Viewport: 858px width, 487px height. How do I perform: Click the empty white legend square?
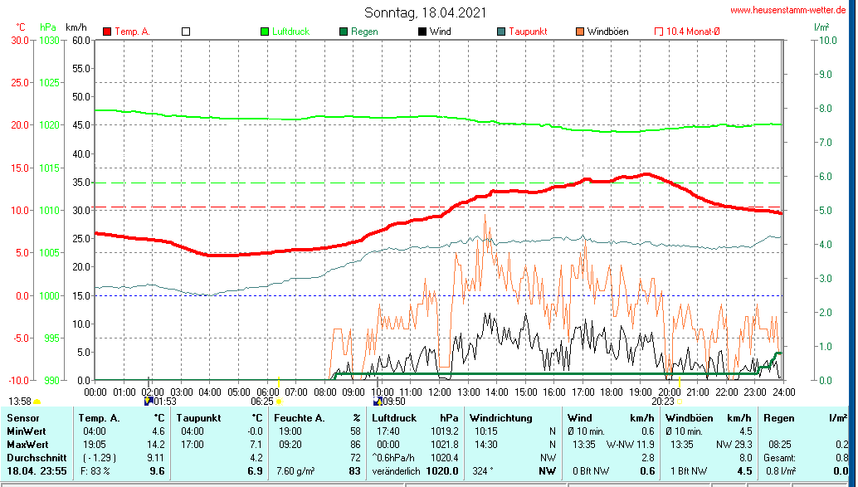[x=186, y=32]
